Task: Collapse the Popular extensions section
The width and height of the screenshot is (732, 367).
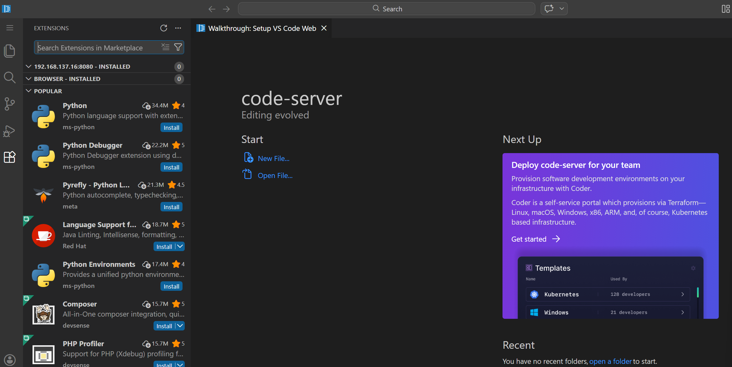Action: point(28,91)
